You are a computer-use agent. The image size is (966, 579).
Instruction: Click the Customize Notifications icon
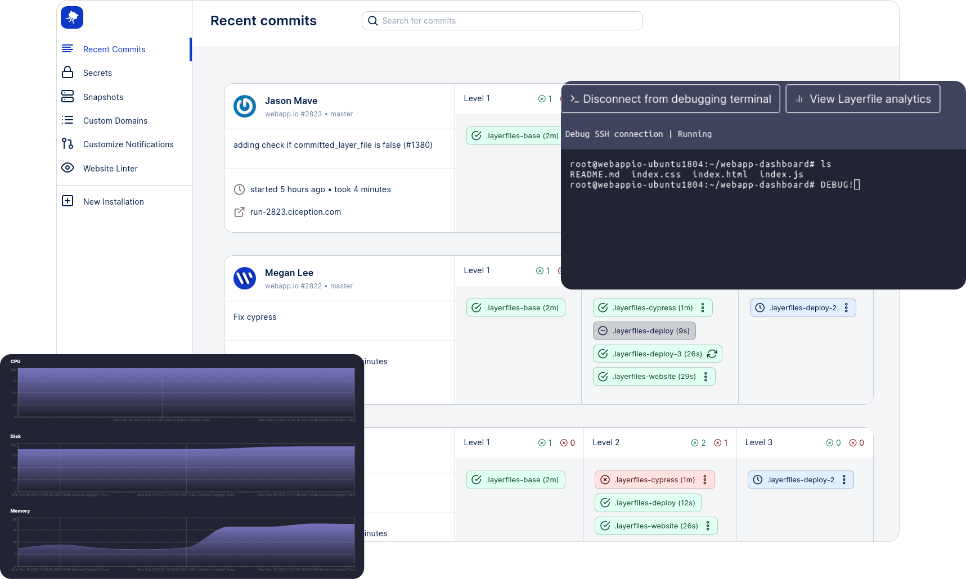click(x=67, y=144)
